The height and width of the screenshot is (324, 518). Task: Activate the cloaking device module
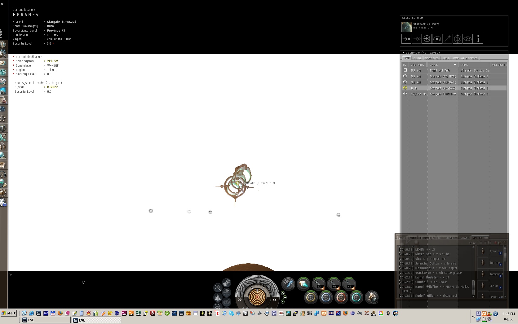pos(371,297)
